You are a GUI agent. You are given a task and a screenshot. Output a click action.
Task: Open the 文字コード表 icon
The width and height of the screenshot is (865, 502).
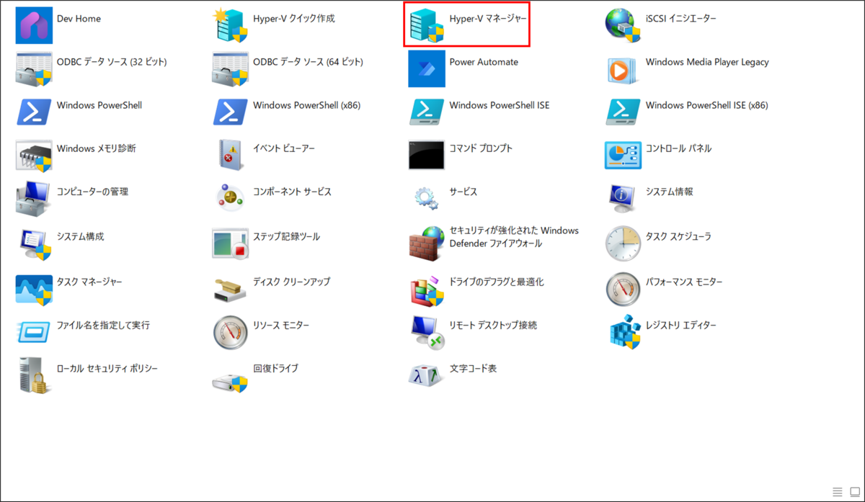[x=426, y=375]
